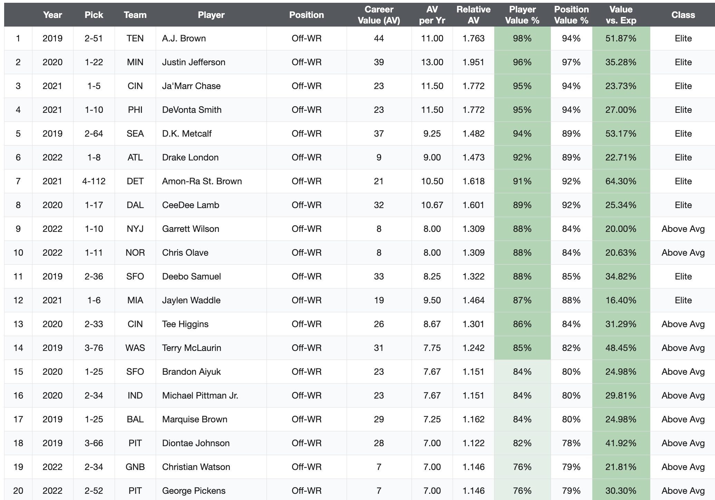Click the Year column header

[52, 15]
